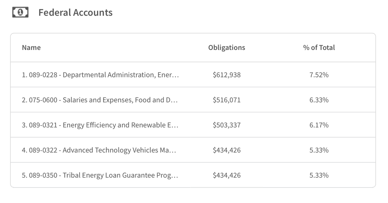Click the $434,426 value for account 089-0322
Image resolution: width=388 pixels, height=203 pixels.
pos(227,150)
